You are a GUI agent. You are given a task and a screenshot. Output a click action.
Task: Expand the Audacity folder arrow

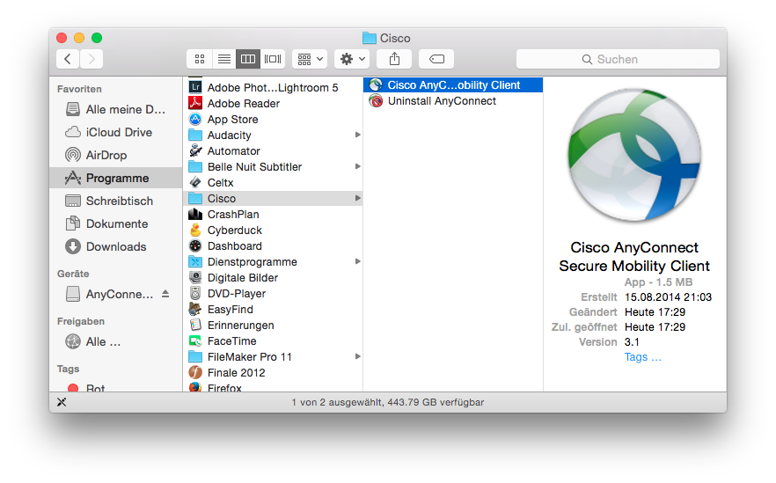click(x=357, y=135)
